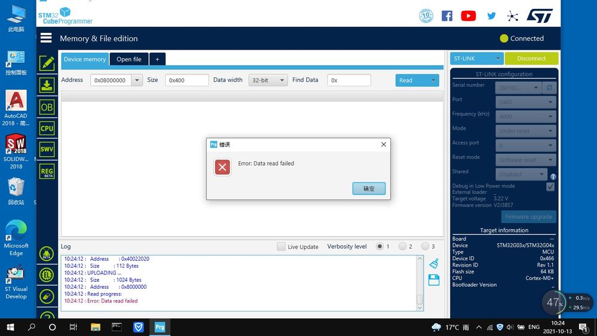The width and height of the screenshot is (597, 336).
Task: Open the Windows Start menu
Action: [11, 327]
